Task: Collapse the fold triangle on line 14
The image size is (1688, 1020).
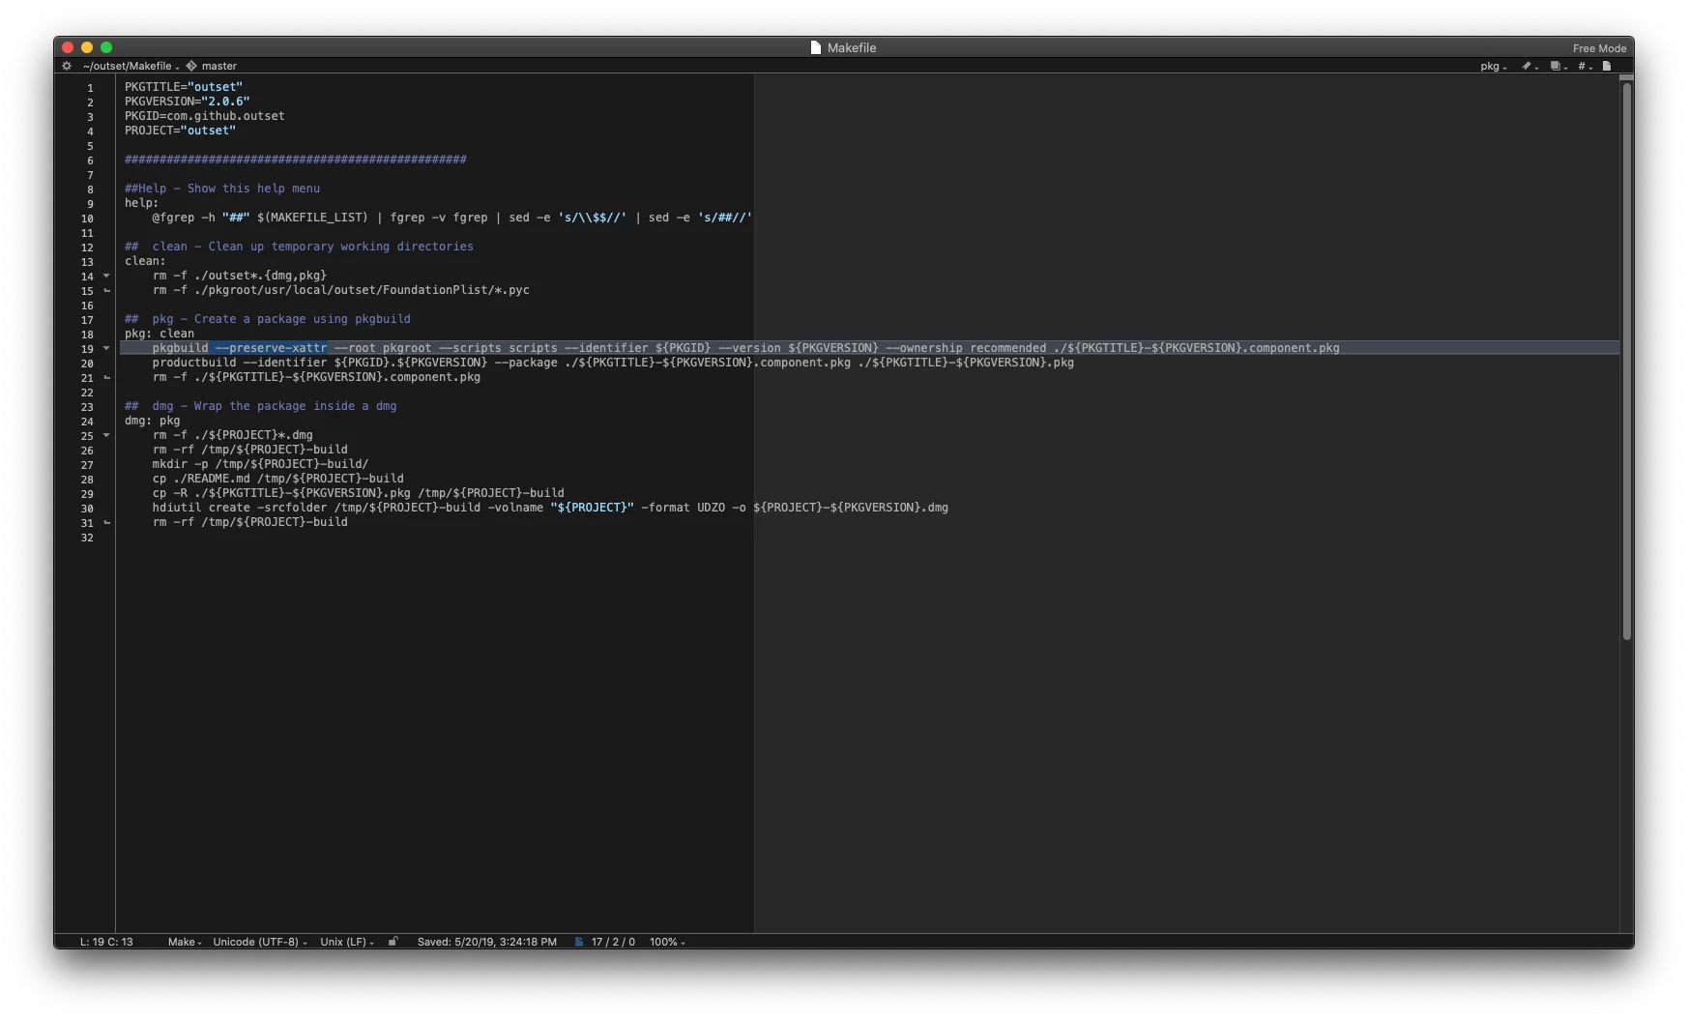Action: pos(106,276)
